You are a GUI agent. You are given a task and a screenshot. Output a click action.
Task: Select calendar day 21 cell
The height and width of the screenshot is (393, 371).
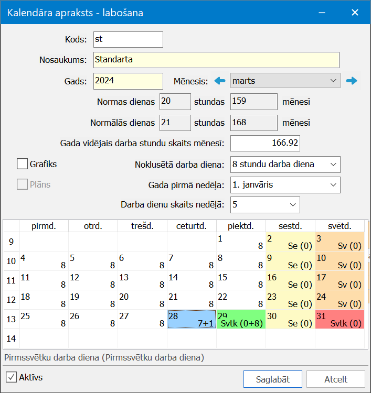[192, 300]
